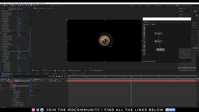199x112 pixels.
Task: Select the Pen tool
Action: [21, 6]
